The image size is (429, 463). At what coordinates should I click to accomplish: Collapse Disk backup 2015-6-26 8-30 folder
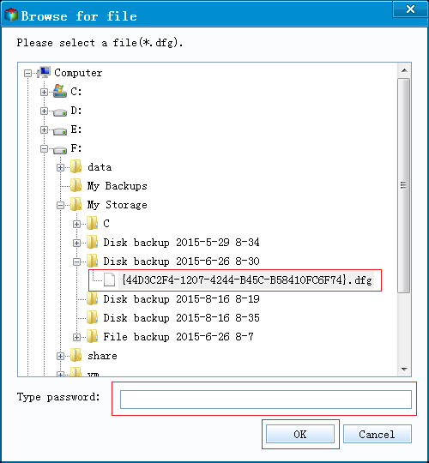click(x=76, y=262)
